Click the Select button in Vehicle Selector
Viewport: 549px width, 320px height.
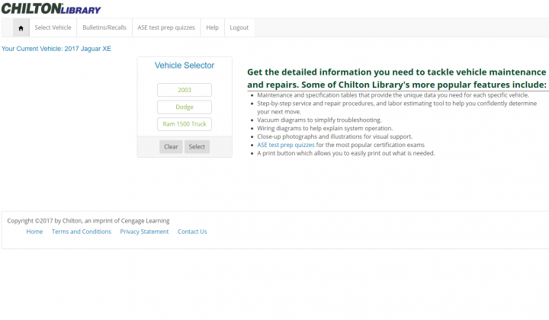pos(197,147)
